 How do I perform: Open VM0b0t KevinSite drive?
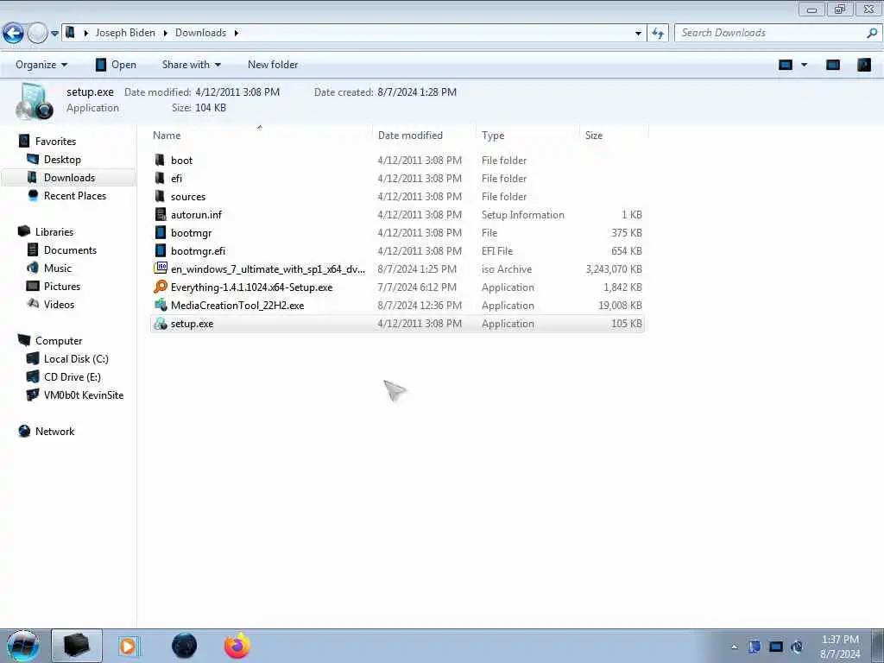(84, 395)
